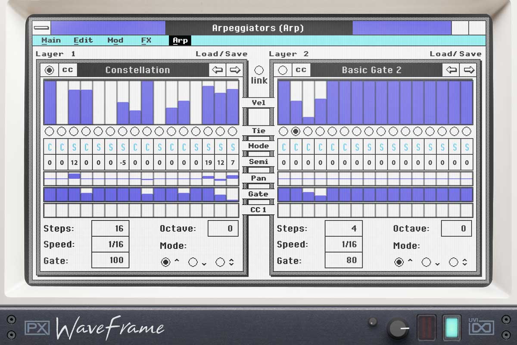Click Layer 1 semitone cell showing 7
This screenshot has width=517, height=345.
[233, 163]
